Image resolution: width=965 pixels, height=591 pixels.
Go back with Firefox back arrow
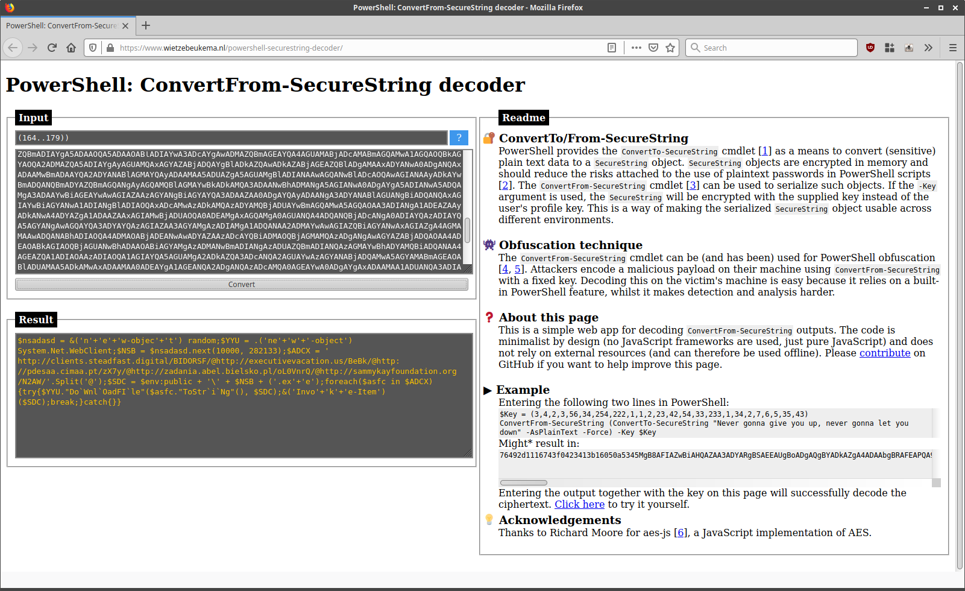point(13,48)
